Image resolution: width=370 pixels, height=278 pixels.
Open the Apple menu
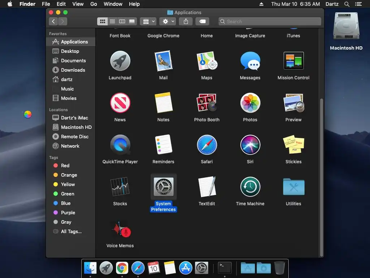(10, 4)
